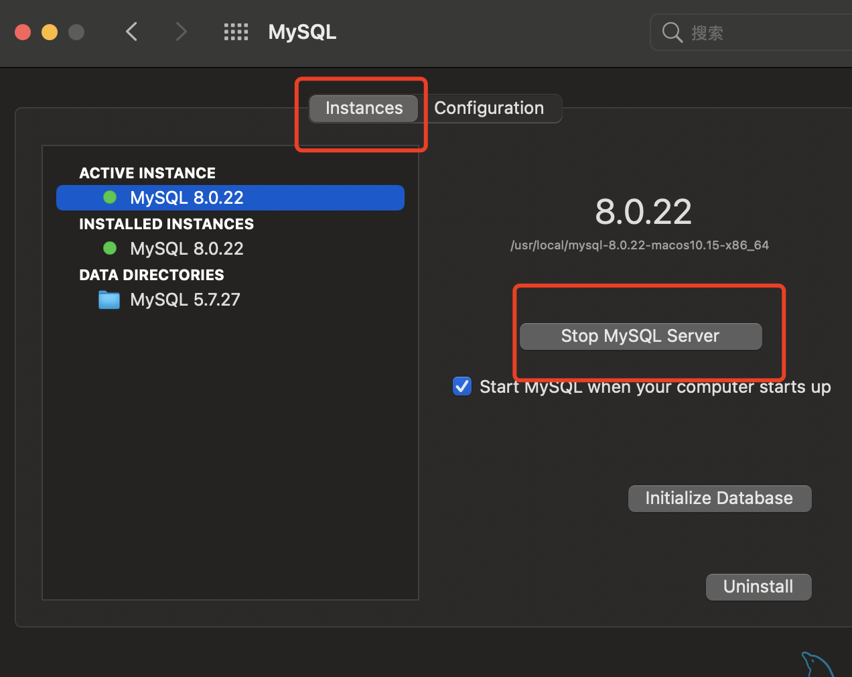
Task: Click the version heading 8.0.22
Action: [643, 212]
